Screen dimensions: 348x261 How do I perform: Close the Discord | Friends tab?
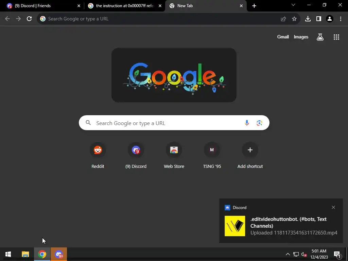(x=79, y=6)
